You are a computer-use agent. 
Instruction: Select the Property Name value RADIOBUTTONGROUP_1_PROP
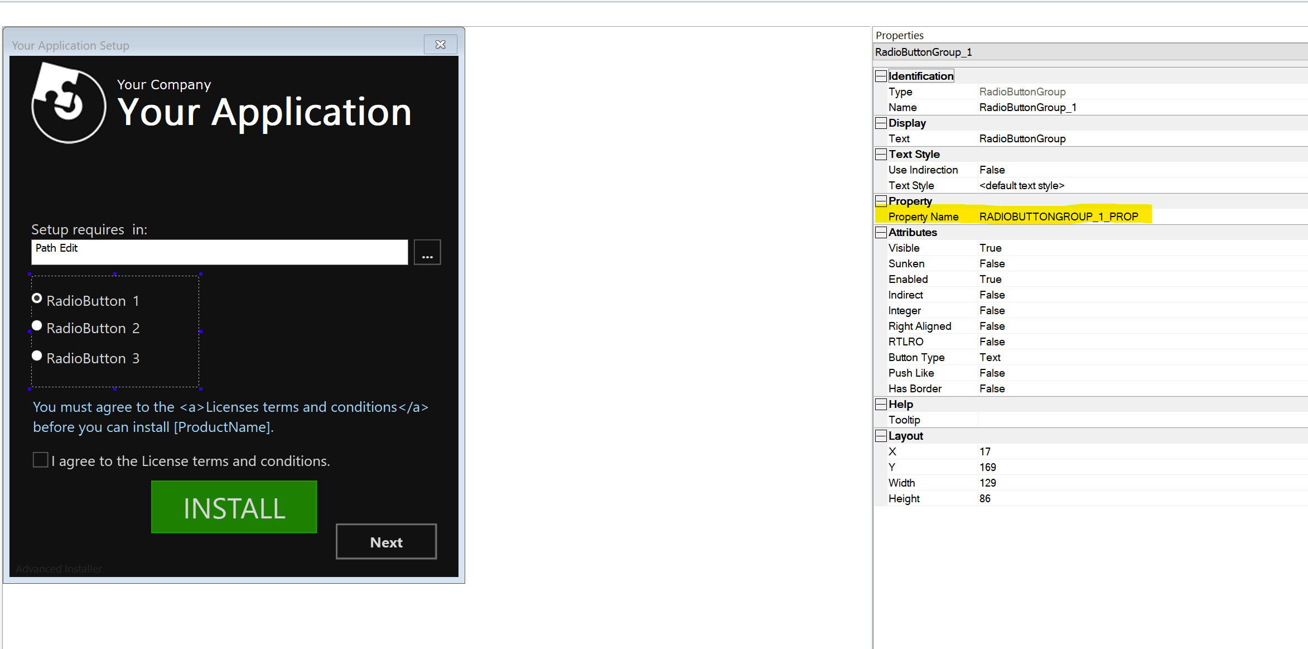tap(1059, 217)
